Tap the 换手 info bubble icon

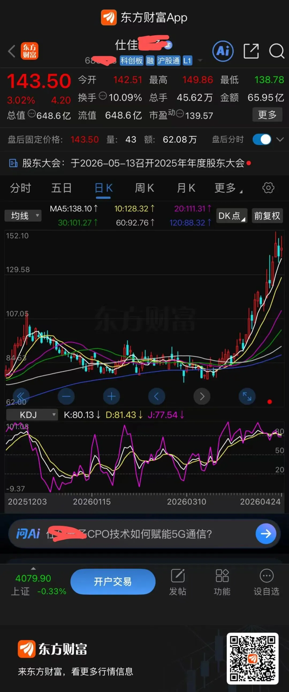click(103, 96)
